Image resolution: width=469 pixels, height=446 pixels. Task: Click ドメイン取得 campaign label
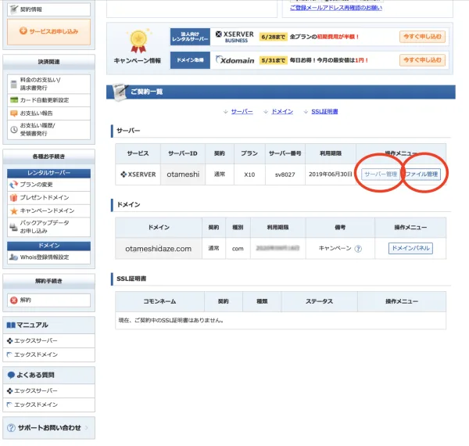pos(190,60)
